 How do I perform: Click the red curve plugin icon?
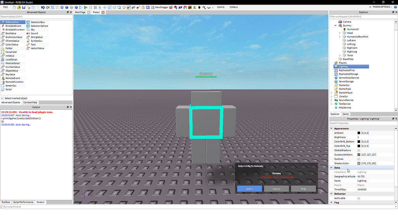[204, 7]
